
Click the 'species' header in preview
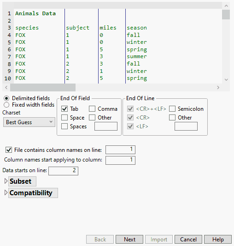[x=27, y=28]
